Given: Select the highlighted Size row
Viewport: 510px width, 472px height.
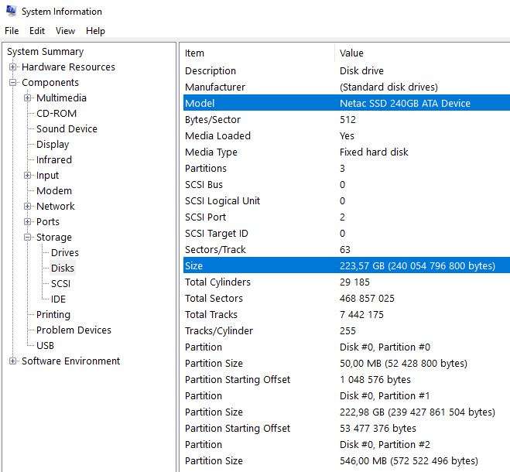Looking at the screenshot, I should point(347,265).
